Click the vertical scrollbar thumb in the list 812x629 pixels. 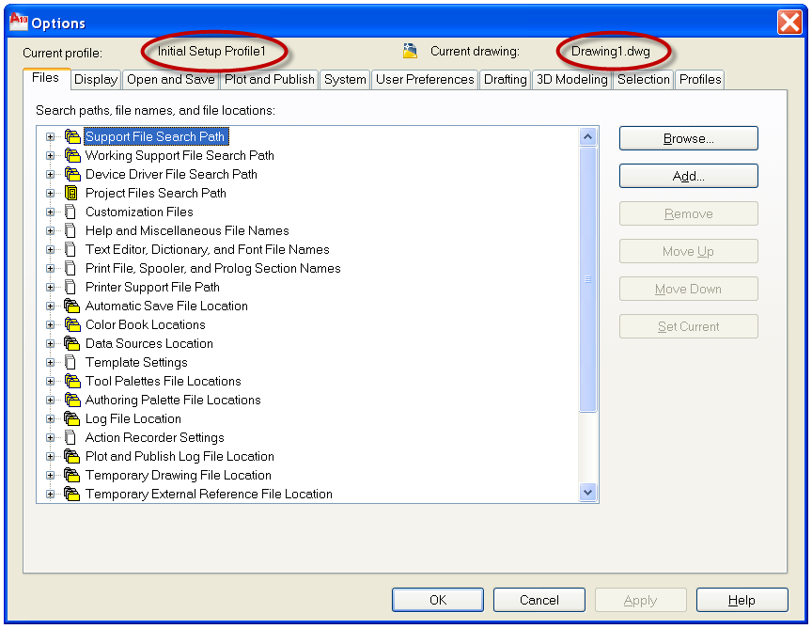point(587,280)
